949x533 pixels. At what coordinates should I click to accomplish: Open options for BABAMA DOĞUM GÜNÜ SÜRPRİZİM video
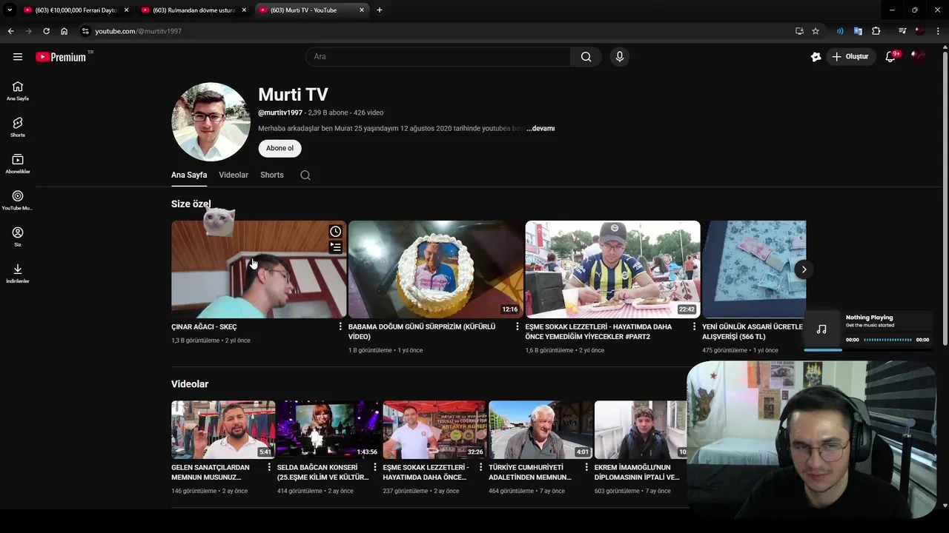[x=518, y=326]
